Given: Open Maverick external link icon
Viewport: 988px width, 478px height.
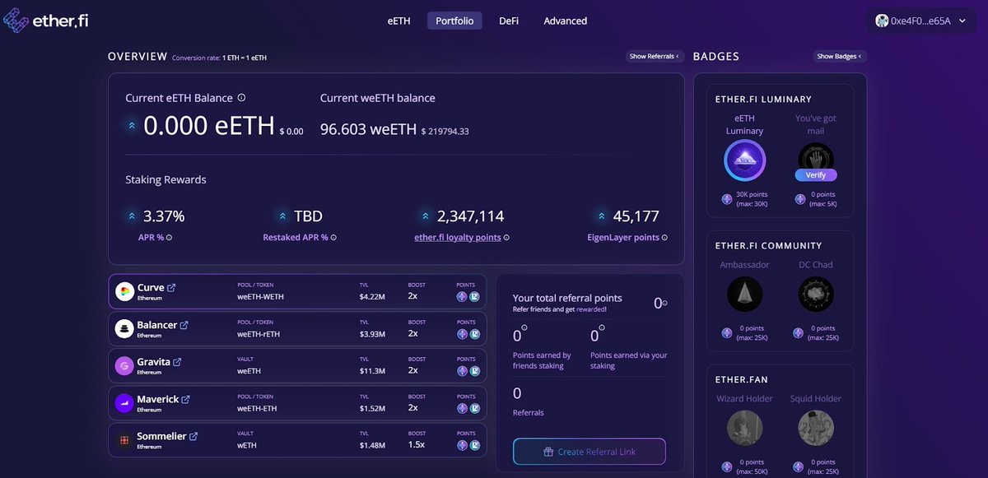Looking at the screenshot, I should pyautogui.click(x=185, y=399).
